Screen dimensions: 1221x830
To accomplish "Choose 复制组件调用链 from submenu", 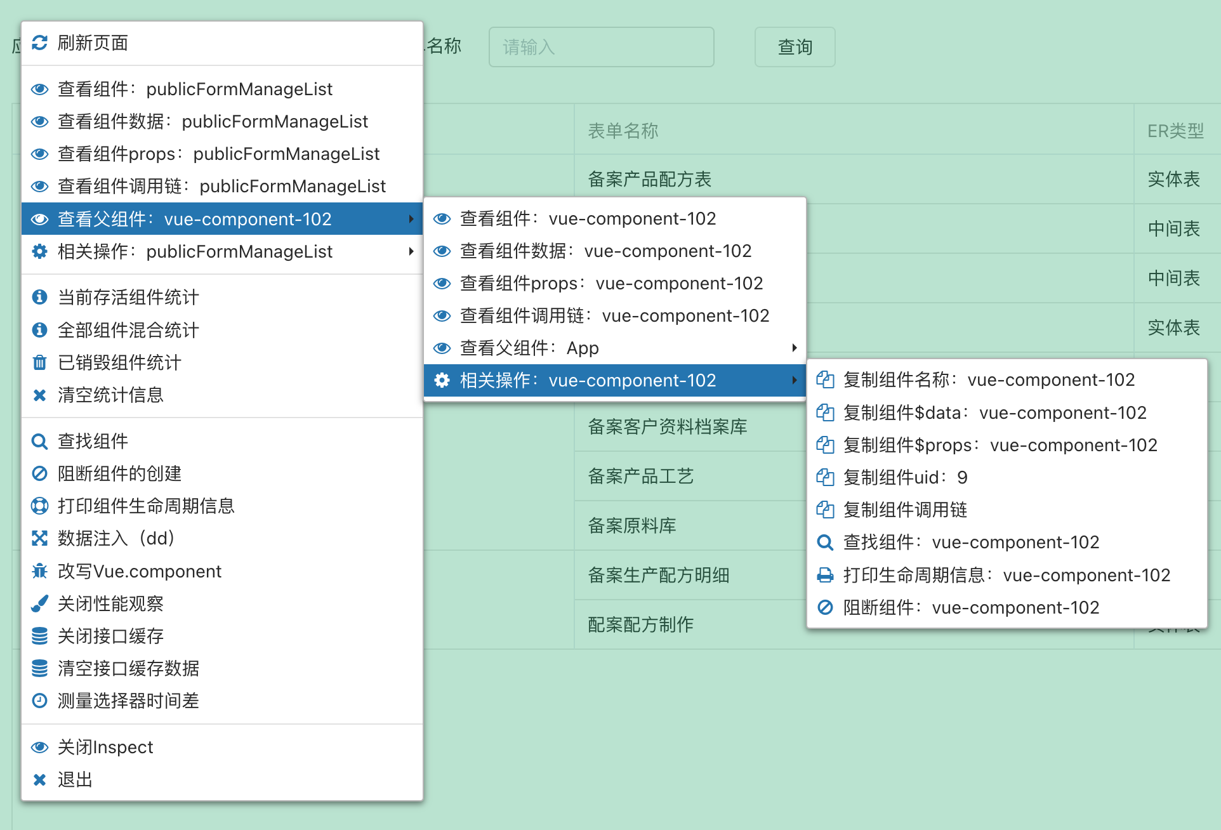I will click(x=905, y=510).
